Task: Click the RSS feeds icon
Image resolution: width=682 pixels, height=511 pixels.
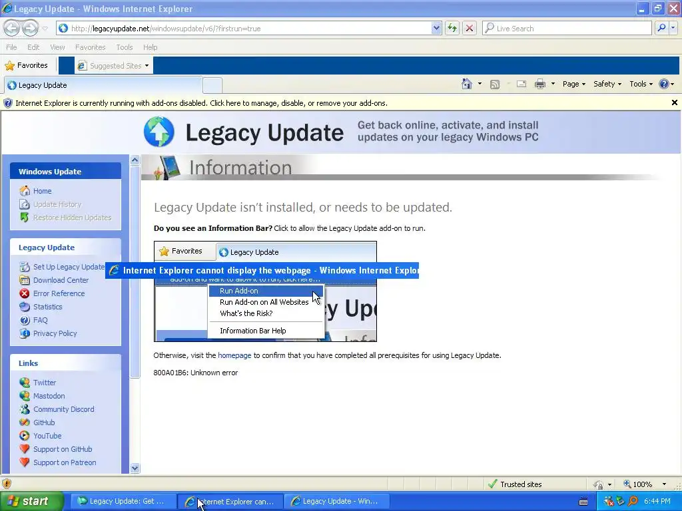Action: tap(495, 85)
